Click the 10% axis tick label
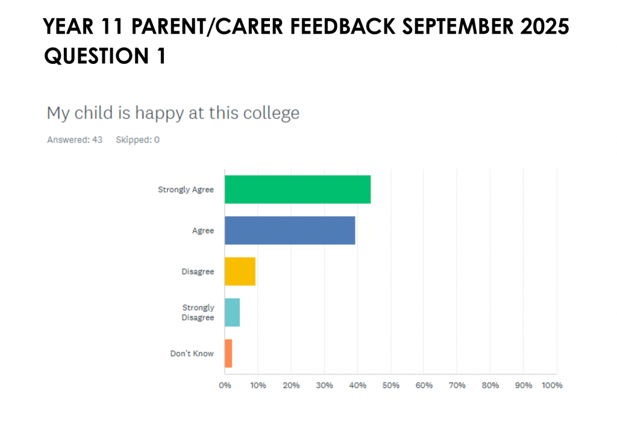The height and width of the screenshot is (436, 617). [x=258, y=385]
